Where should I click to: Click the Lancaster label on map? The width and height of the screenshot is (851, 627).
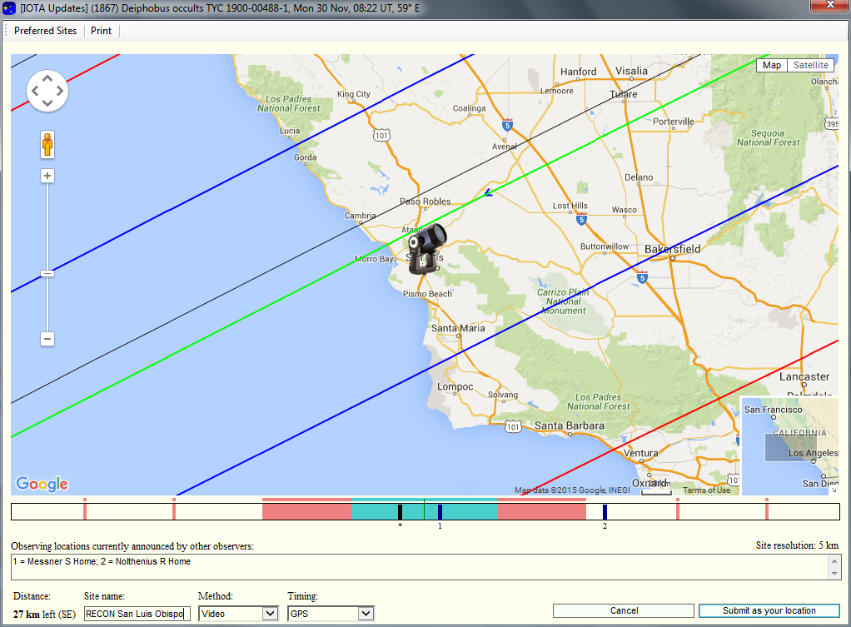tap(804, 376)
